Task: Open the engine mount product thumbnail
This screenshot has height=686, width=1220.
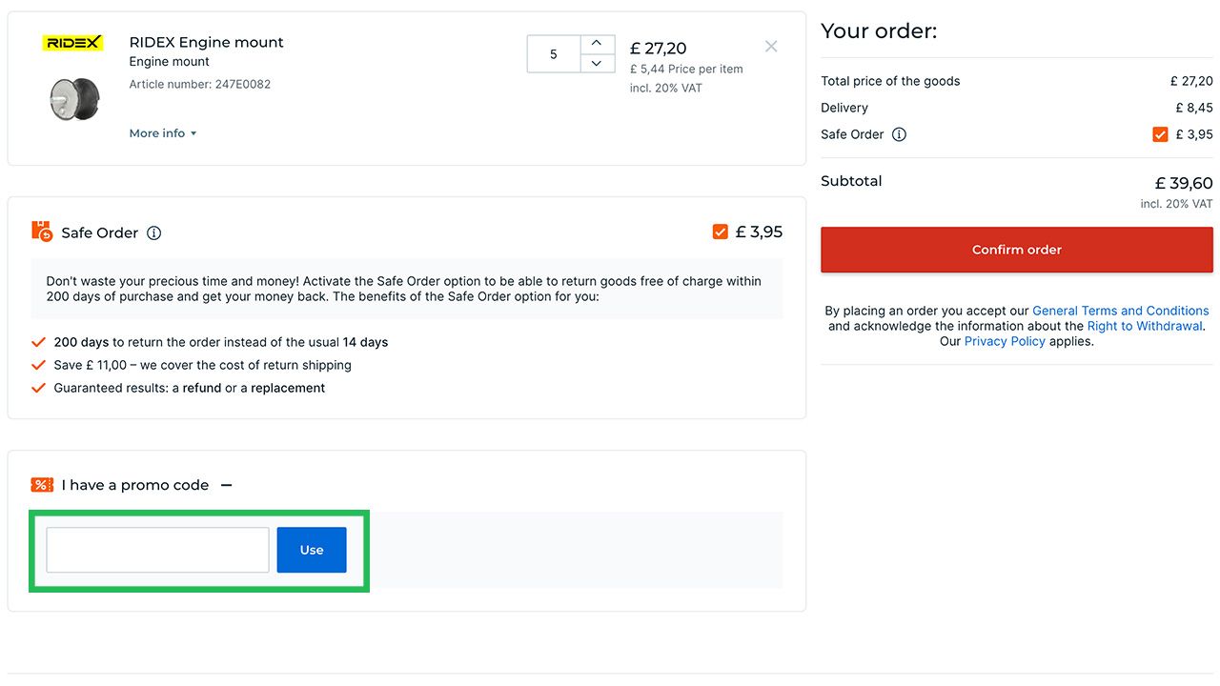Action: [74, 98]
